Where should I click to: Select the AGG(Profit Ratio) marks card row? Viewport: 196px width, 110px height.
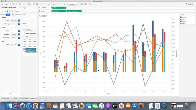[x=30, y=33]
